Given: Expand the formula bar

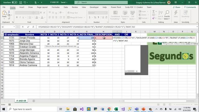Looking at the screenshot, I should point(197,27).
